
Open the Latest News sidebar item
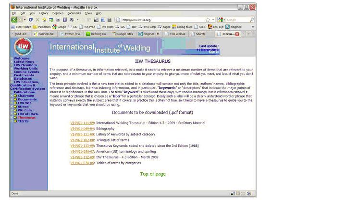pos(24,62)
